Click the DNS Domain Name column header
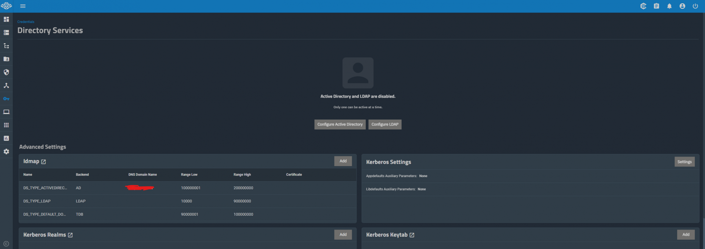 pos(142,175)
